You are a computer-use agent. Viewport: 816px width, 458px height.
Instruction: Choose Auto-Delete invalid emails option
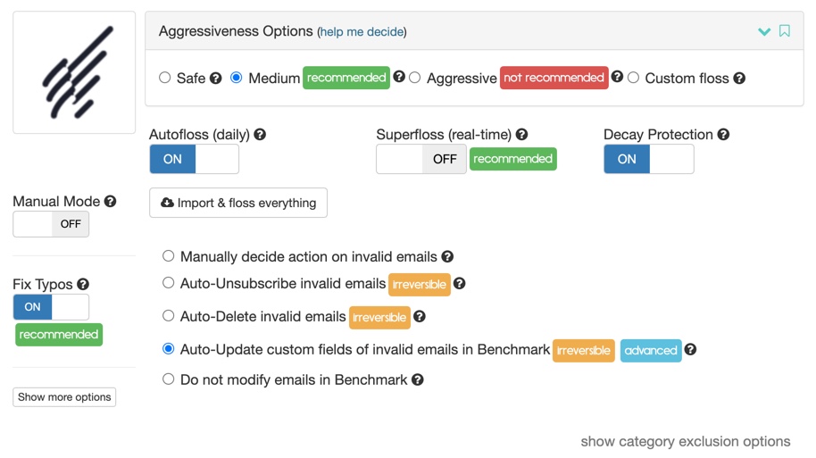click(168, 315)
